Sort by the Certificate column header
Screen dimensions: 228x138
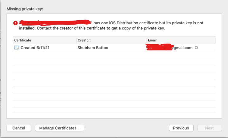(x=23, y=40)
